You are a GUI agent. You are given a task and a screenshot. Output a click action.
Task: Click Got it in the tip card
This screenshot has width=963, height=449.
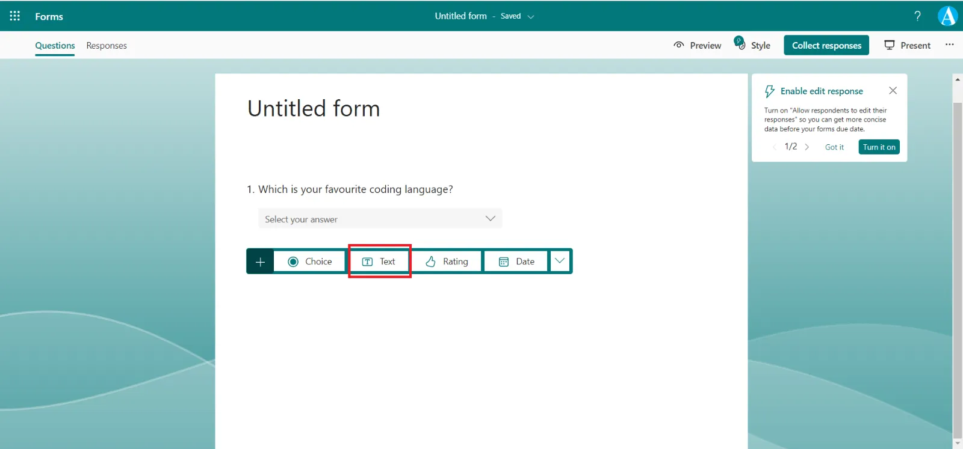click(834, 147)
